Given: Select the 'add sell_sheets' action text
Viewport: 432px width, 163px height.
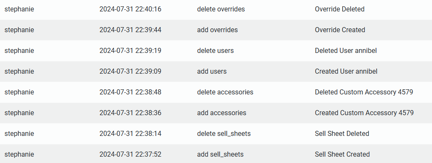Looking at the screenshot, I should click(x=220, y=154).
